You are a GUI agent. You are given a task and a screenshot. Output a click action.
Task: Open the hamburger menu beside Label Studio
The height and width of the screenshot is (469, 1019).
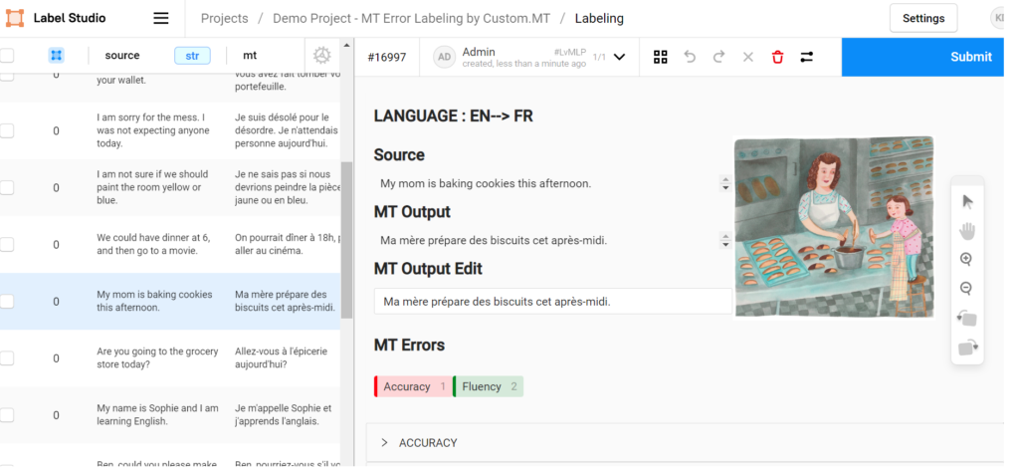(161, 18)
